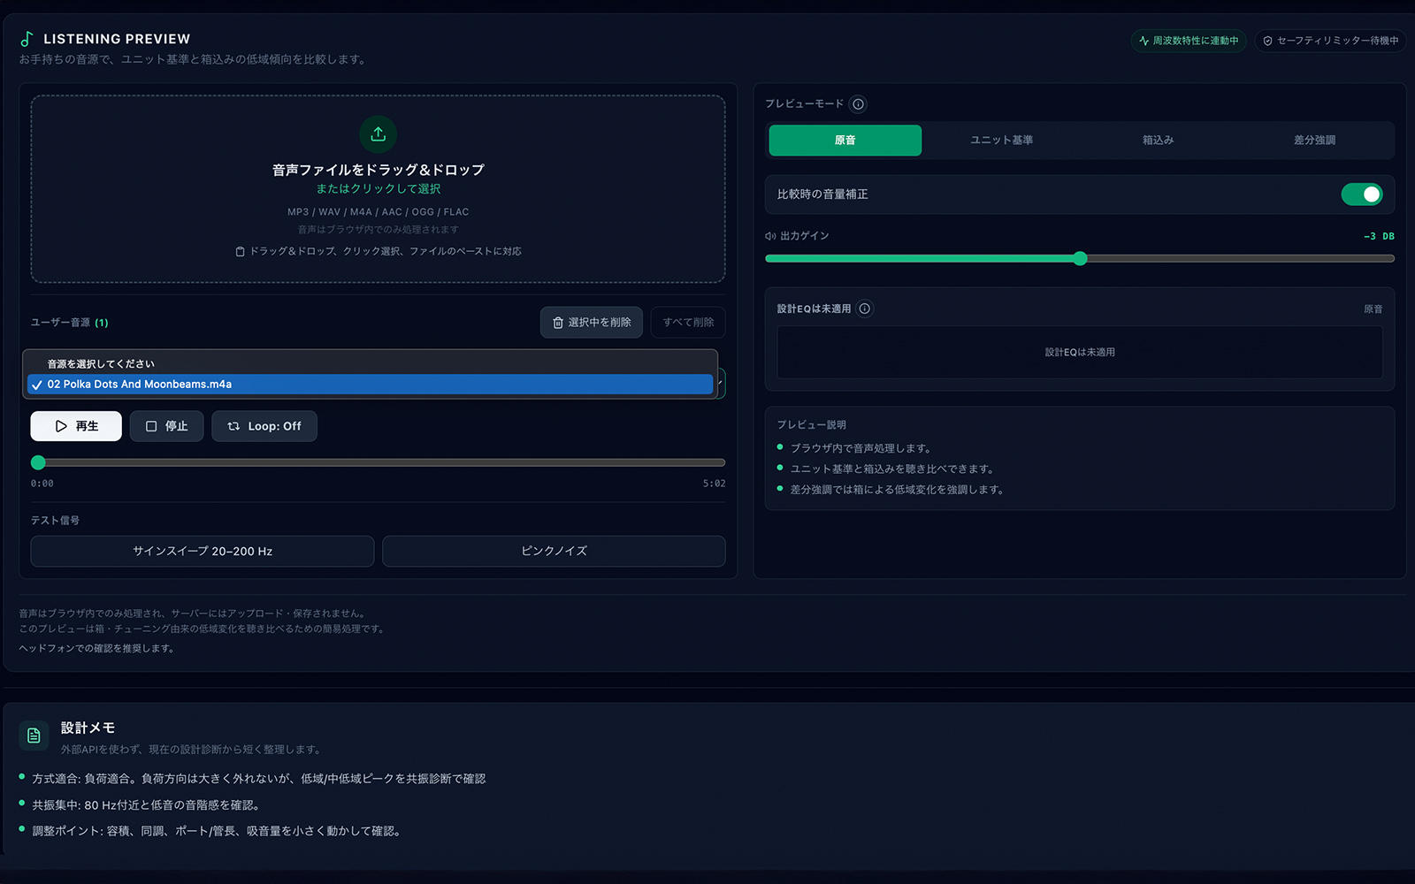Click the 共振集中: 80 Hz付近 memo line
This screenshot has height=884, width=1415.
click(146, 805)
